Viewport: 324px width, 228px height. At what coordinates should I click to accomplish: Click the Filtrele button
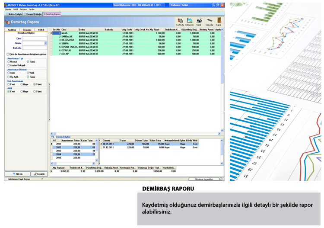17,173
